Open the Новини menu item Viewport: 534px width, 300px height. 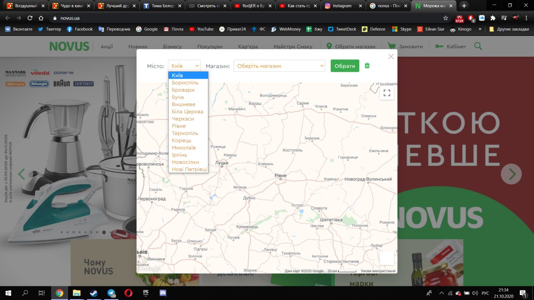coord(138,47)
